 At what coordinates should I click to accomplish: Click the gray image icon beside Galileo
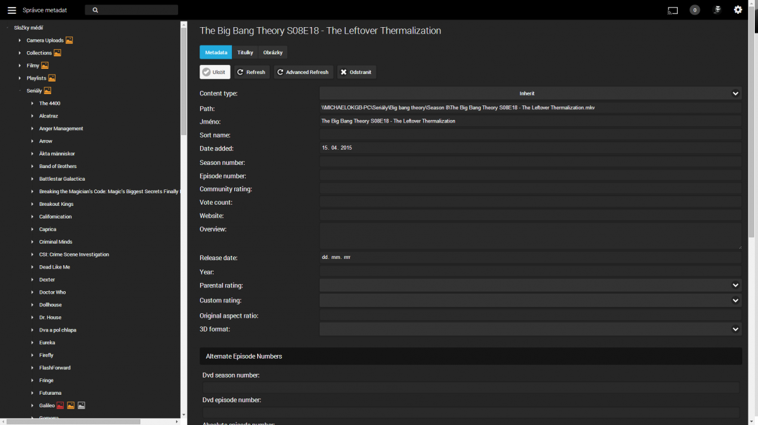tap(81, 405)
